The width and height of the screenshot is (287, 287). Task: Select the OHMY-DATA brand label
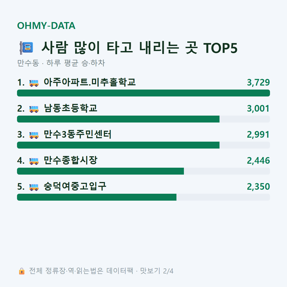click(46, 26)
